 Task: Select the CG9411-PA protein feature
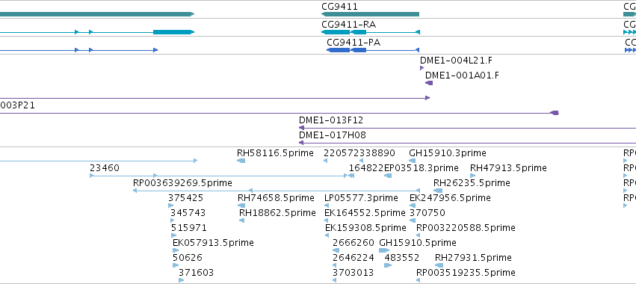373,50
